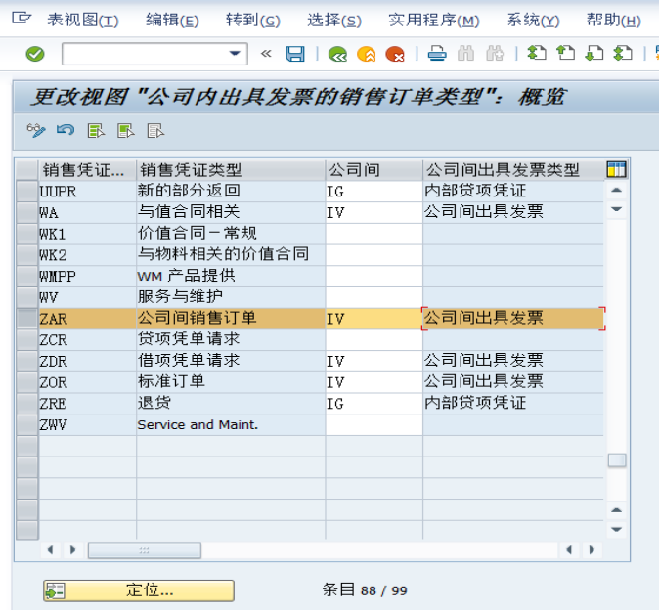Image resolution: width=659 pixels, height=610 pixels.
Task: Click the Service and Maint. cell
Action: coord(231,424)
